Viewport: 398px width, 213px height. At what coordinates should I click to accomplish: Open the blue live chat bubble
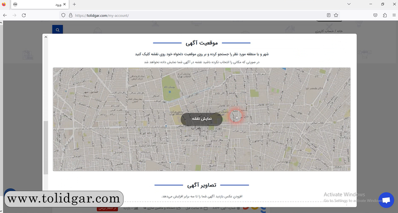tap(386, 200)
